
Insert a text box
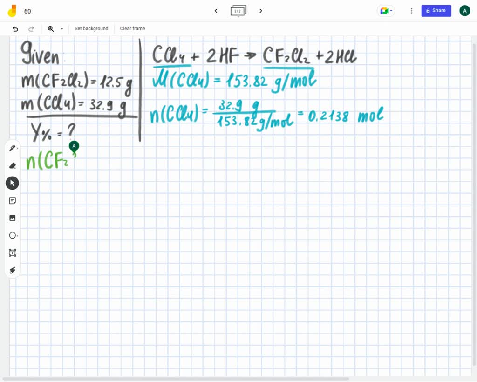(x=12, y=252)
